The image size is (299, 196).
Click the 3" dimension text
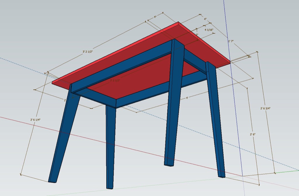point(197,35)
